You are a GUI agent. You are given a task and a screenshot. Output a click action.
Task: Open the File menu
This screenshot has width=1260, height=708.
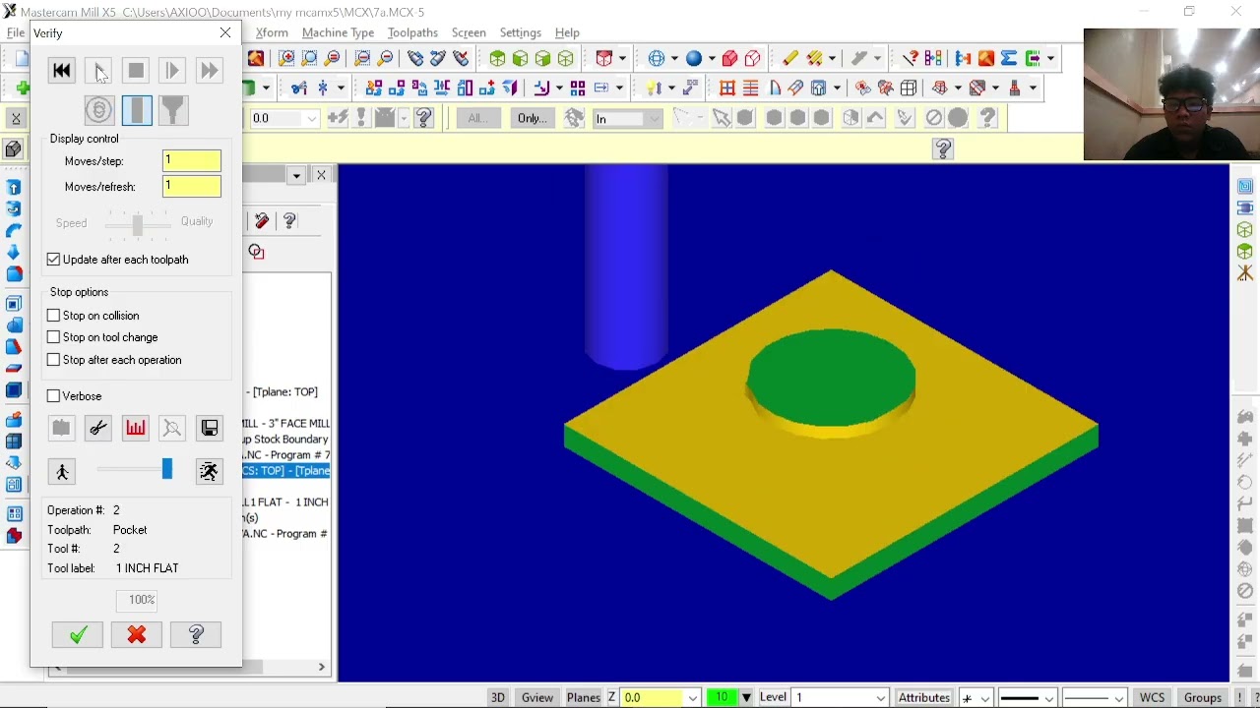(x=16, y=32)
